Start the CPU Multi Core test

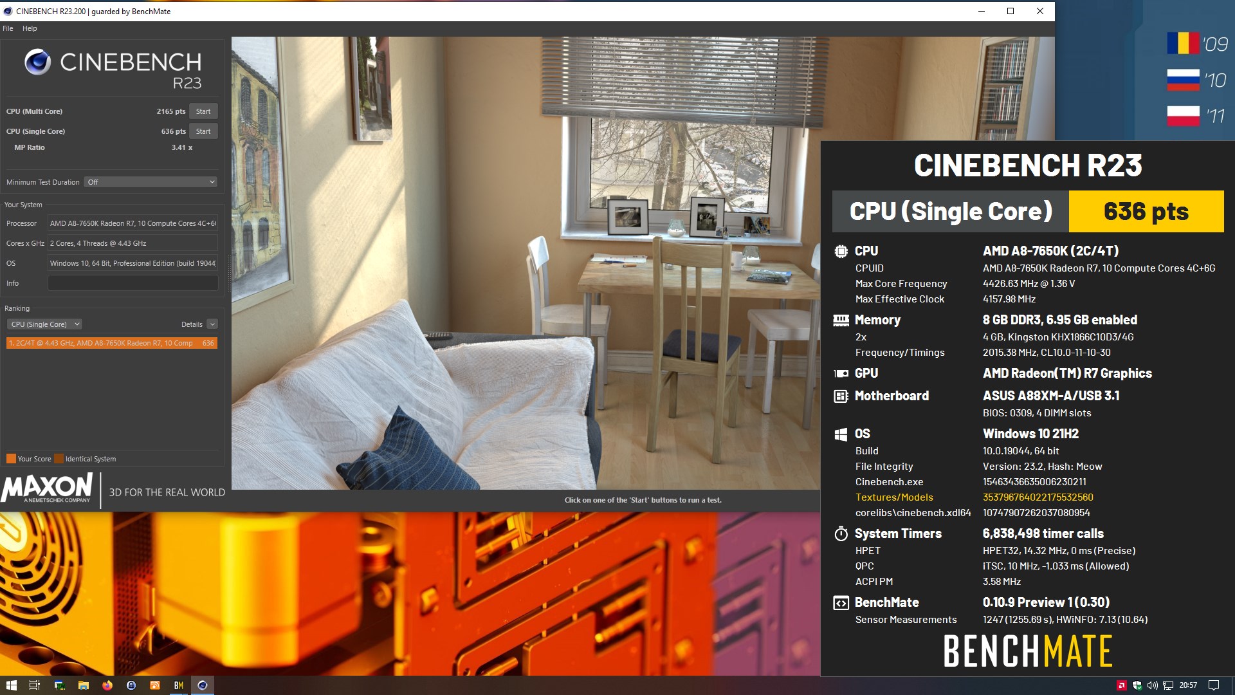tap(203, 111)
